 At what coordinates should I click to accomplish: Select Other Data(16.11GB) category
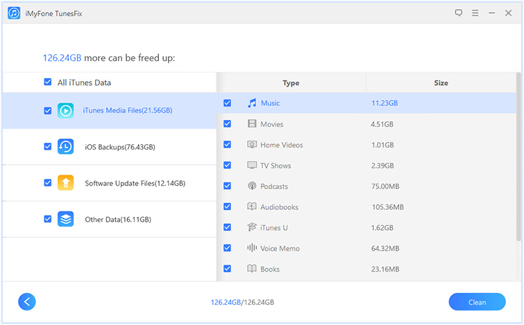pos(110,220)
